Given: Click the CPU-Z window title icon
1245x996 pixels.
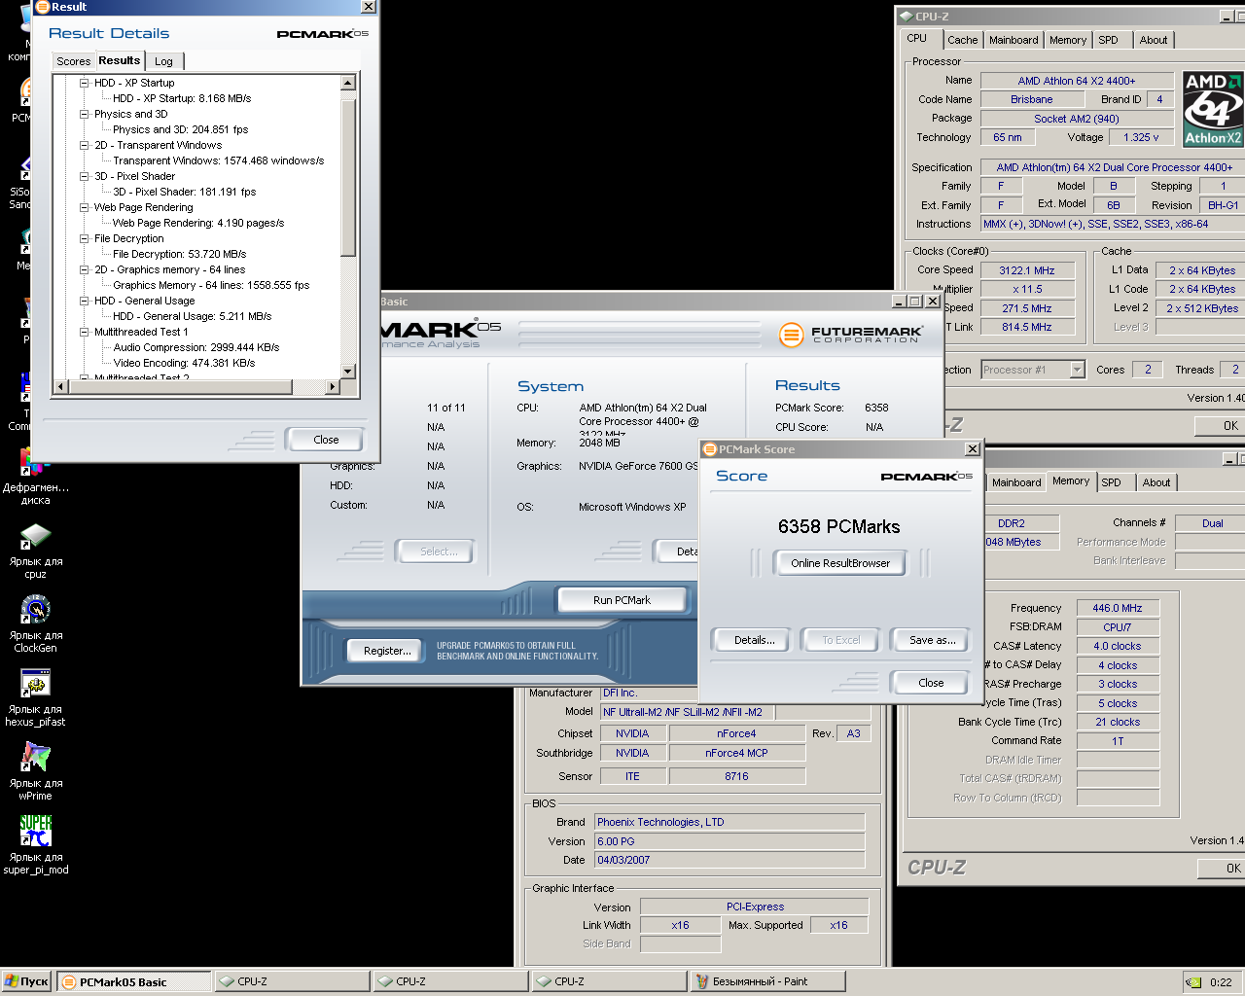Looking at the screenshot, I should (906, 16).
